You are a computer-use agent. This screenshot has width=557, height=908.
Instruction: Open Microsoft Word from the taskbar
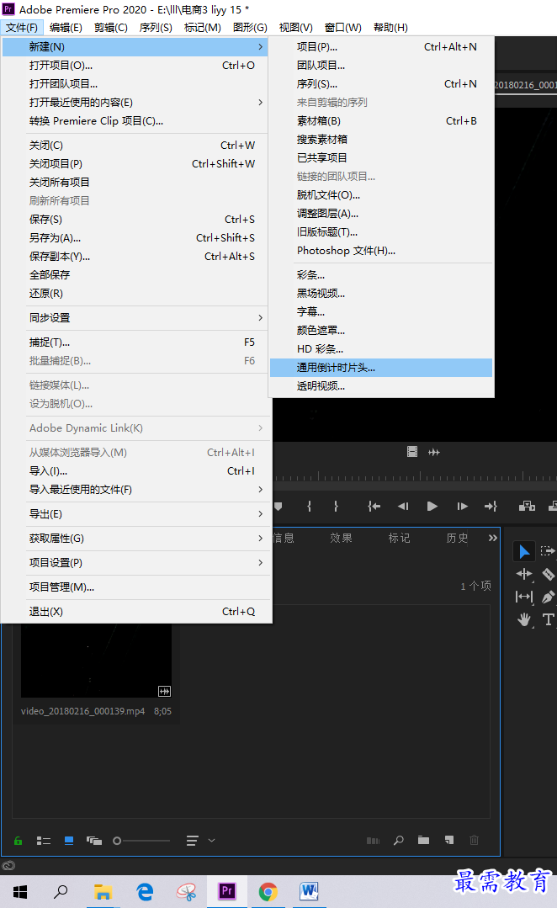309,892
